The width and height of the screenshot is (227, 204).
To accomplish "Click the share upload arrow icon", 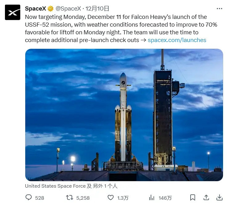I will tap(206, 198).
